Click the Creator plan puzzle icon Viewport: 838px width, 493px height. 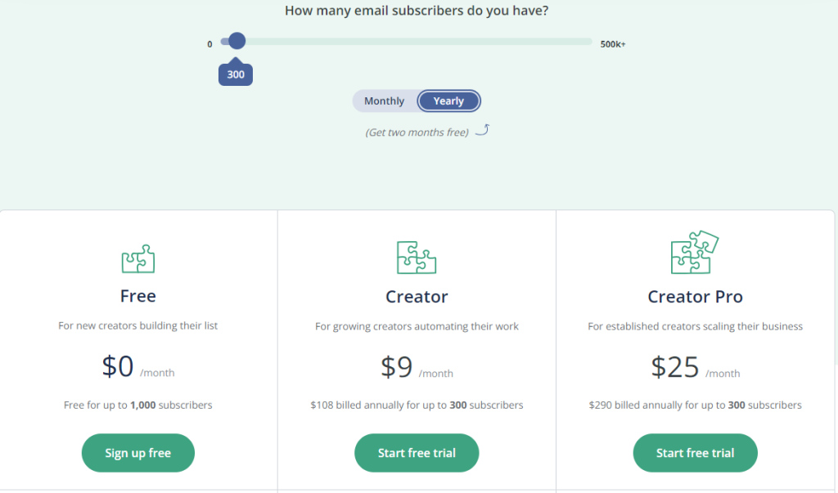(x=417, y=258)
